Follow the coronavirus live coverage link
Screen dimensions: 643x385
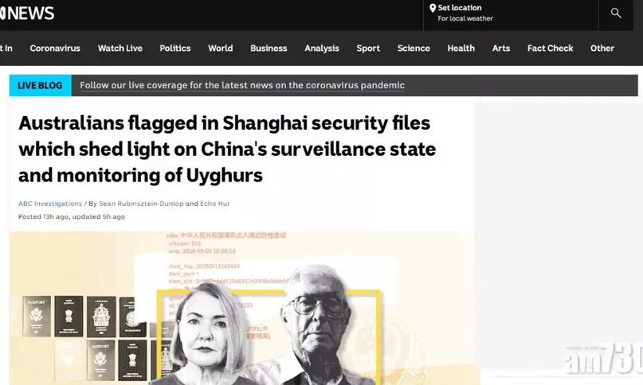point(242,85)
